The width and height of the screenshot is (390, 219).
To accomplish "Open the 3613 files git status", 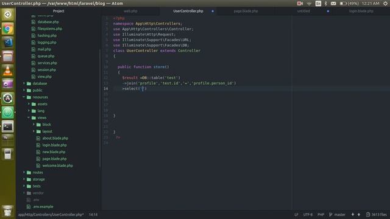I will (377, 215).
